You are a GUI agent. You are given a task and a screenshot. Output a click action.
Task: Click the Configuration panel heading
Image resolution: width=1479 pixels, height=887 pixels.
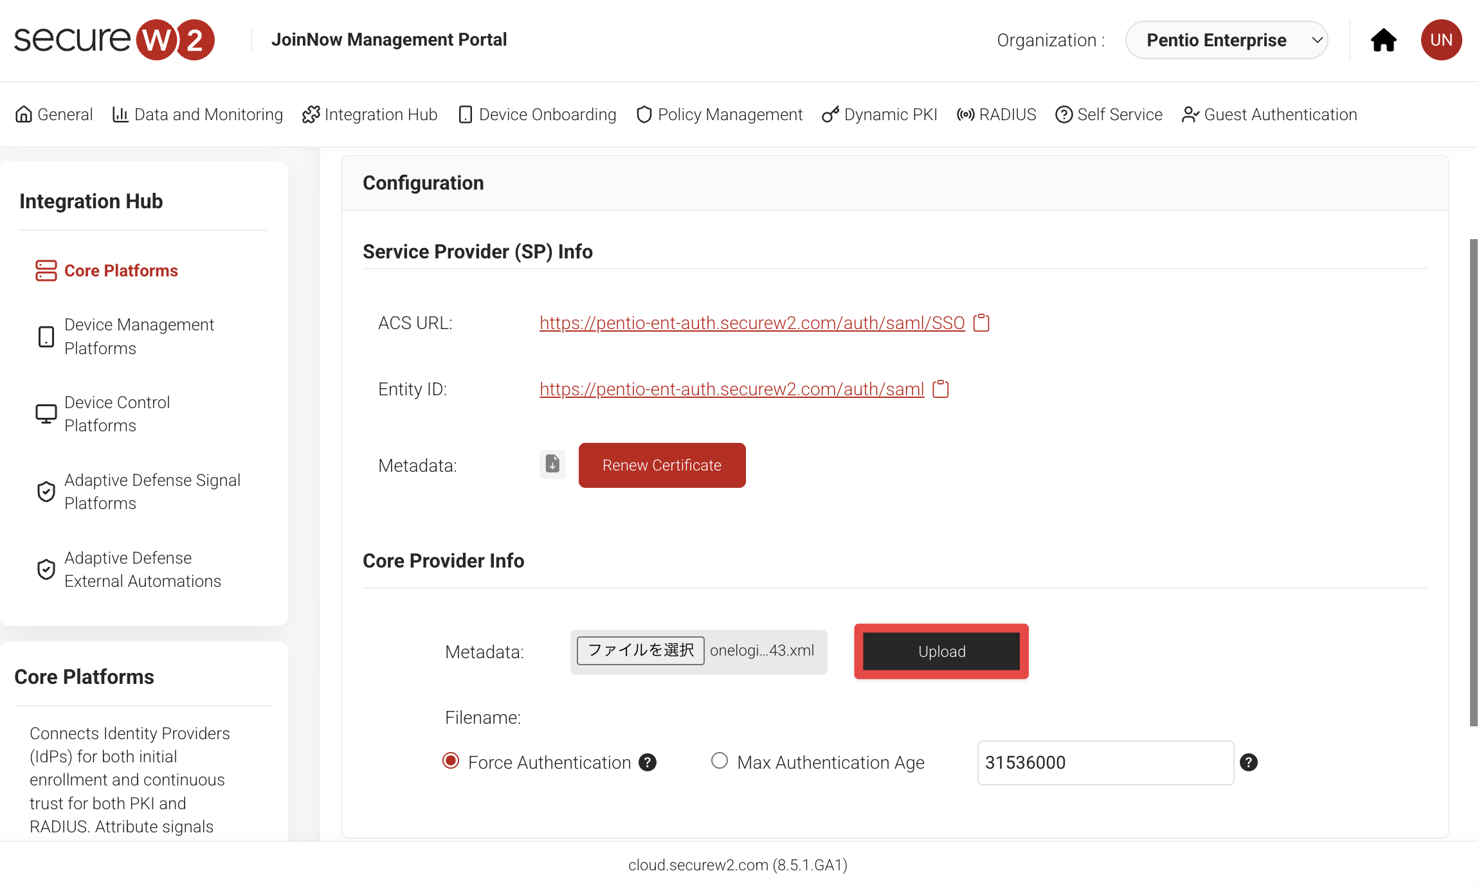click(423, 183)
